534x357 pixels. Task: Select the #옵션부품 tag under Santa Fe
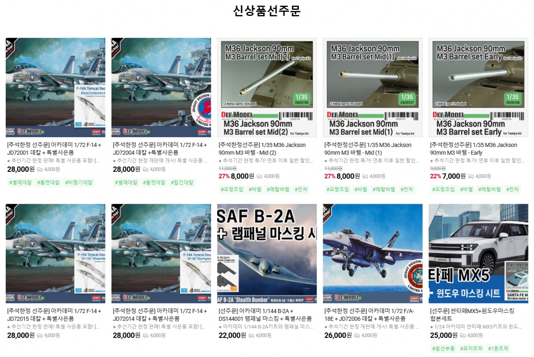[x=444, y=349]
